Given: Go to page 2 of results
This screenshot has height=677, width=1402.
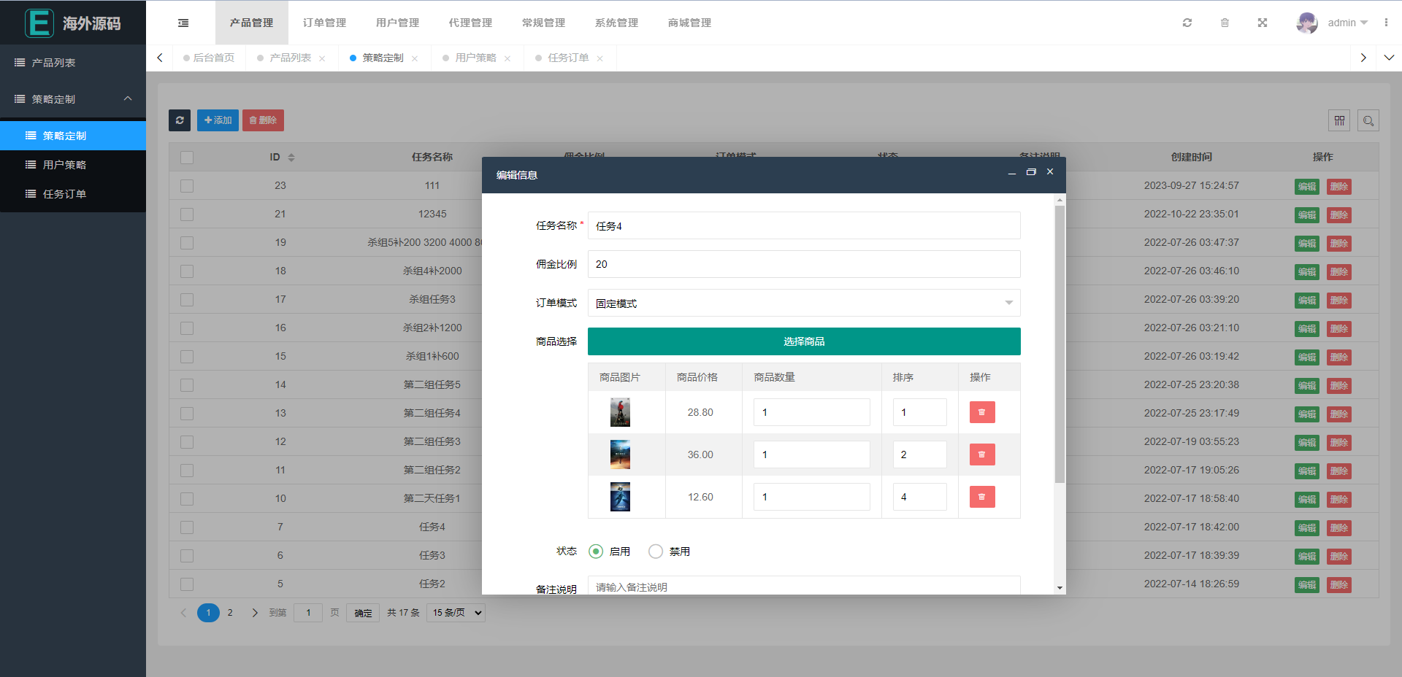Looking at the screenshot, I should [x=230, y=613].
